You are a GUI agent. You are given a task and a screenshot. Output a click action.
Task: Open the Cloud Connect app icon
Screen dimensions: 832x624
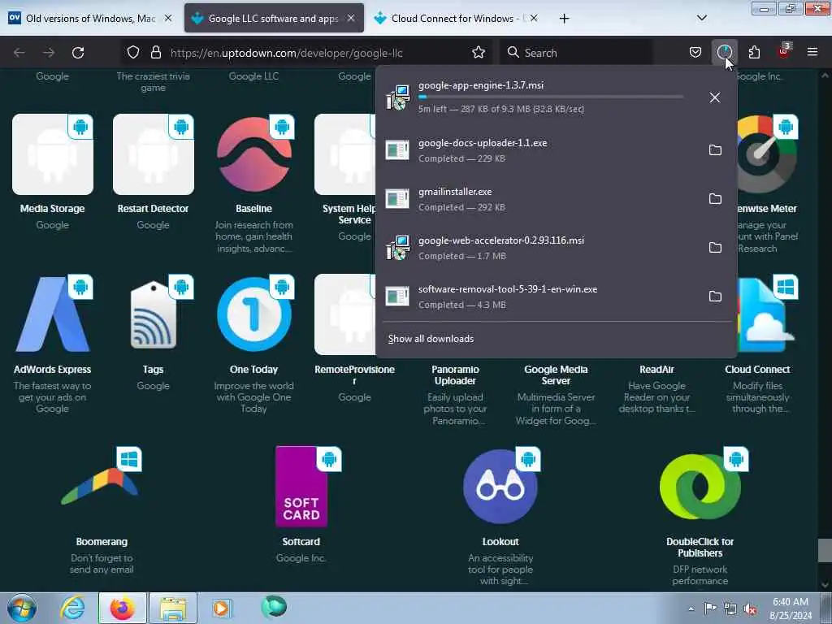pos(765,316)
